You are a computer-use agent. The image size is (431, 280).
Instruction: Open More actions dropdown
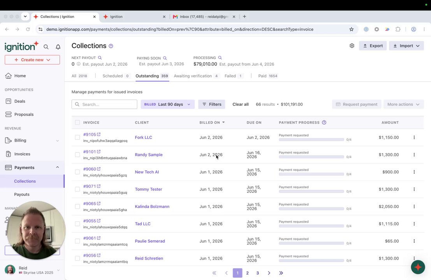pyautogui.click(x=403, y=104)
